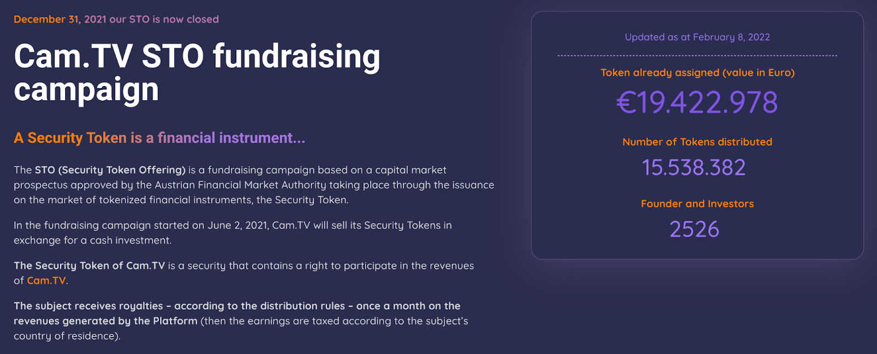Click the 'country of residence' closing line
This screenshot has height=354, width=877.
67,336
